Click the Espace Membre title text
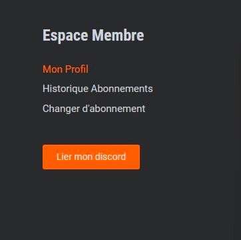Viewport: 241px width, 240px height. pos(93,35)
